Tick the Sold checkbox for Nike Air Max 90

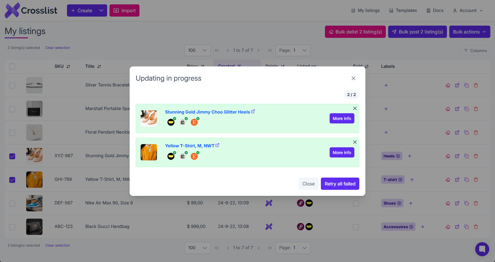coord(356,203)
